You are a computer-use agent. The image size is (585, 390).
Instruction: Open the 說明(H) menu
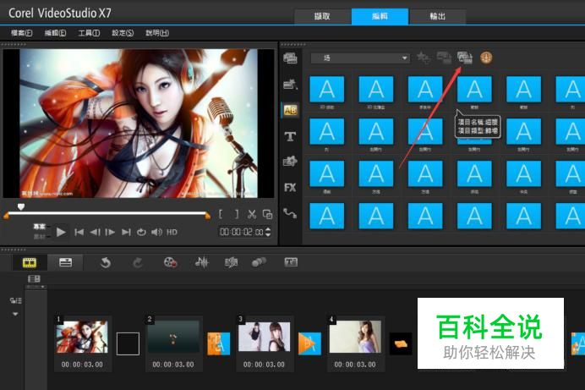click(x=157, y=33)
